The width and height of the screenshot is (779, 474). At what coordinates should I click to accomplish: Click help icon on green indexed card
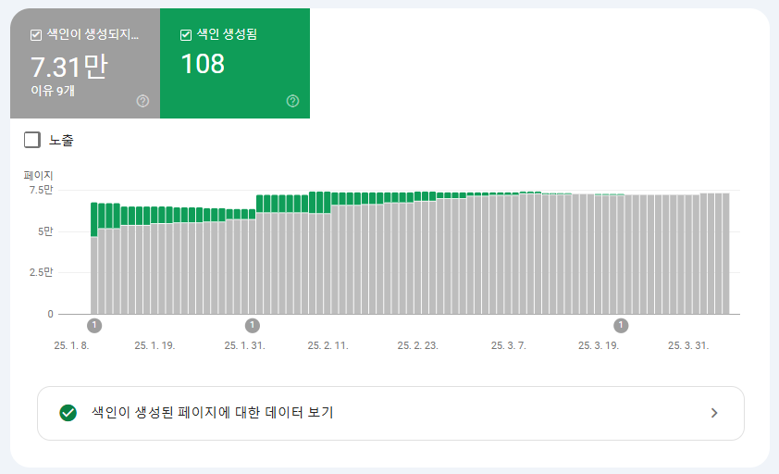pos(292,101)
